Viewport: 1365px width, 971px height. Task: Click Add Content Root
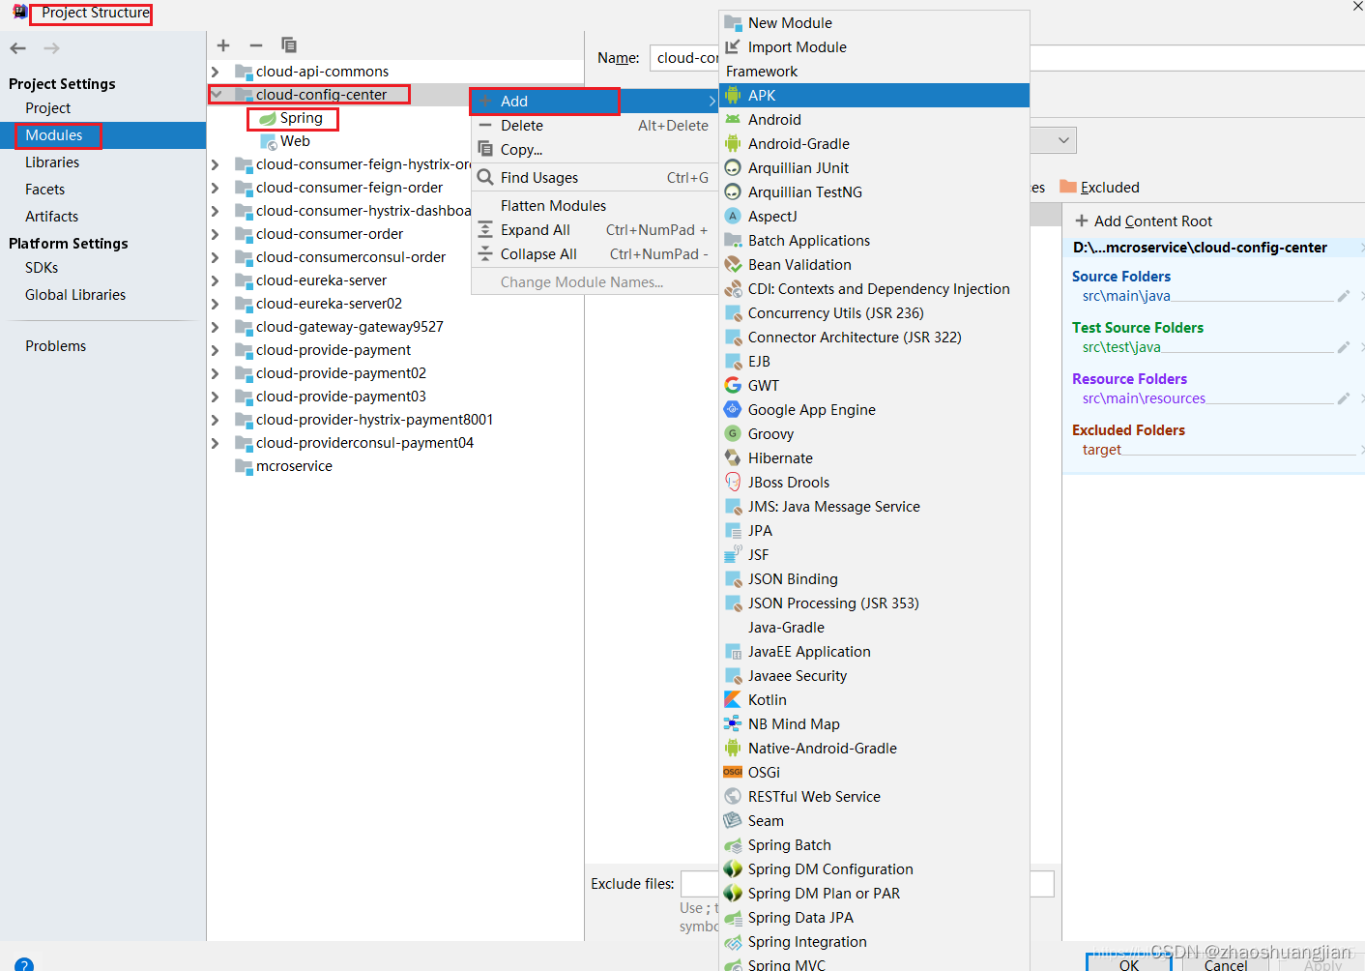tap(1144, 221)
